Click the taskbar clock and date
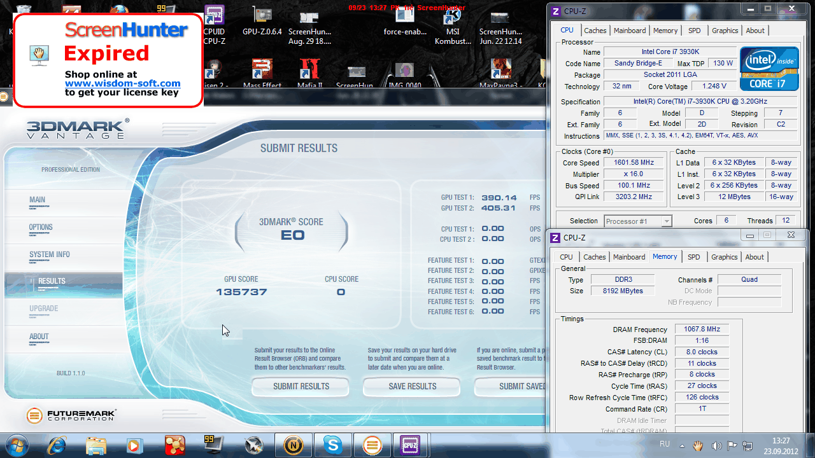815x458 pixels. 781,445
